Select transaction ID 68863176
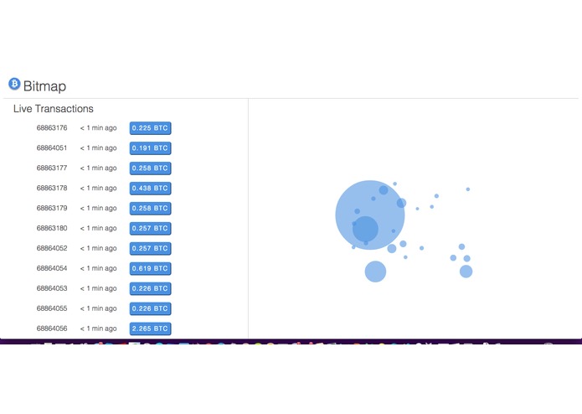The image size is (582, 414). [52, 127]
